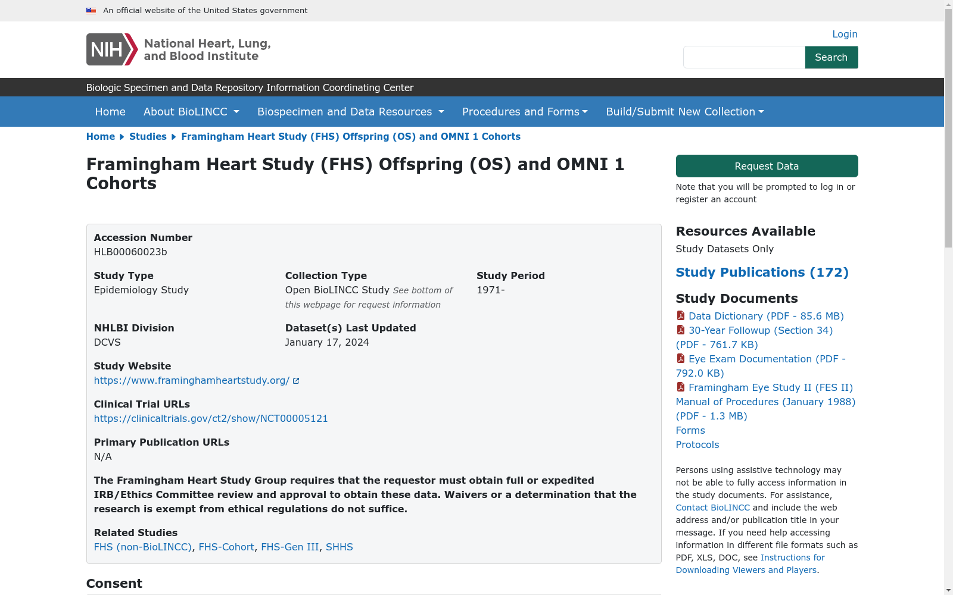Open the Protocols link
The width and height of the screenshot is (953, 595).
pyautogui.click(x=697, y=444)
